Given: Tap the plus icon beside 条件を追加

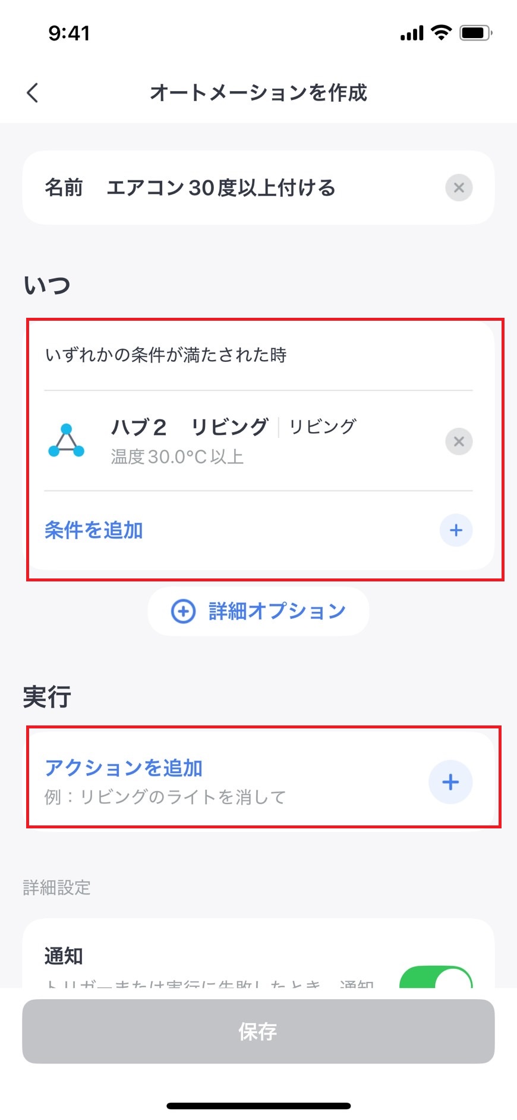Looking at the screenshot, I should 456,530.
